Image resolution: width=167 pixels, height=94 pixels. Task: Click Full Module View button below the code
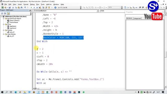pyautogui.click(x=36, y=89)
